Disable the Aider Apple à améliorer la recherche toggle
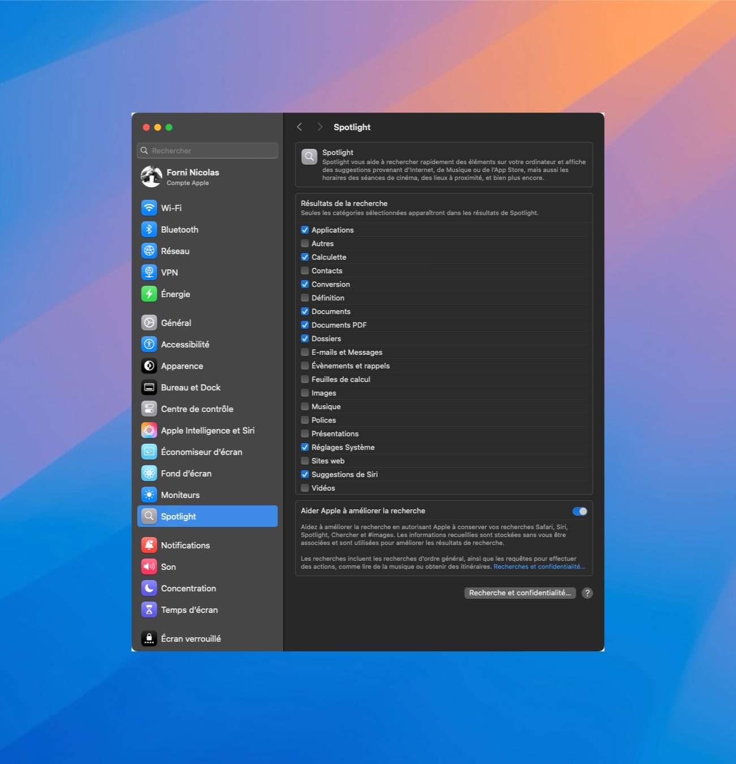This screenshot has width=736, height=764. point(579,511)
